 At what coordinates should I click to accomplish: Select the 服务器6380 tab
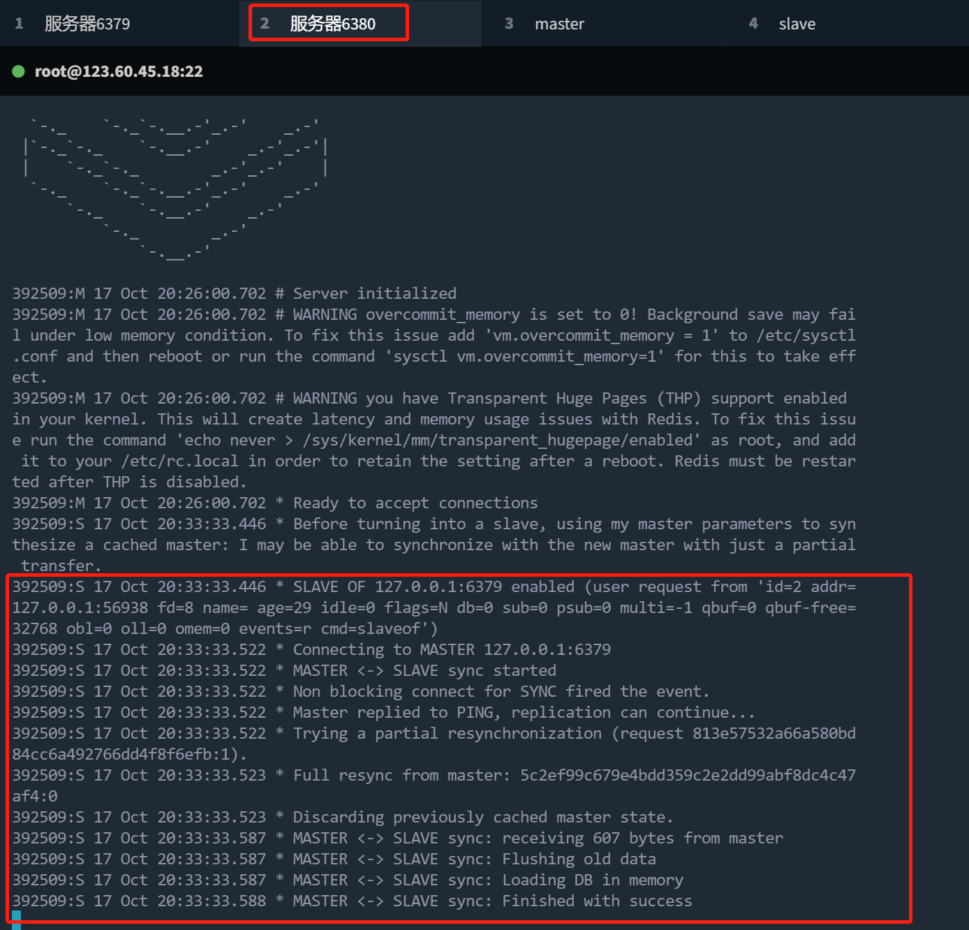[332, 24]
